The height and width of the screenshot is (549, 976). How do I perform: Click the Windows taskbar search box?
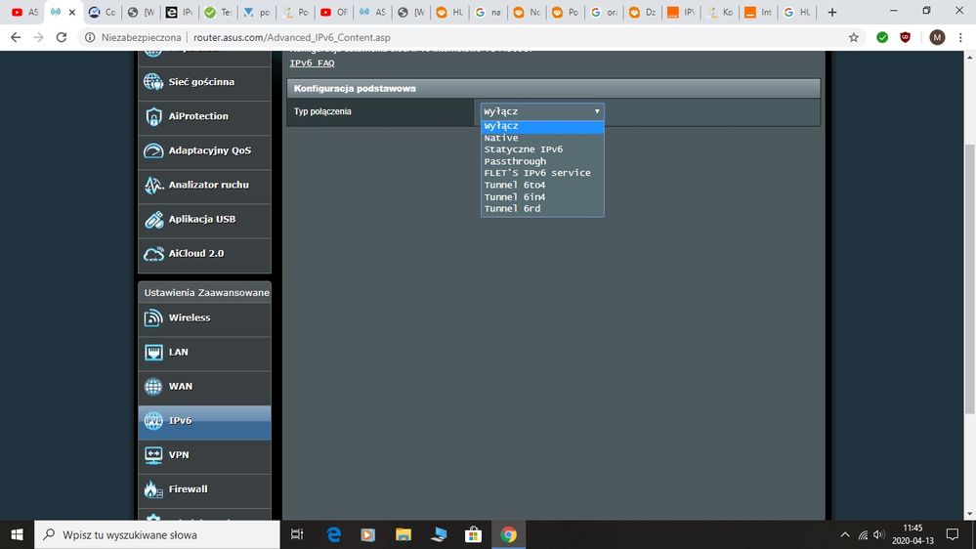156,534
